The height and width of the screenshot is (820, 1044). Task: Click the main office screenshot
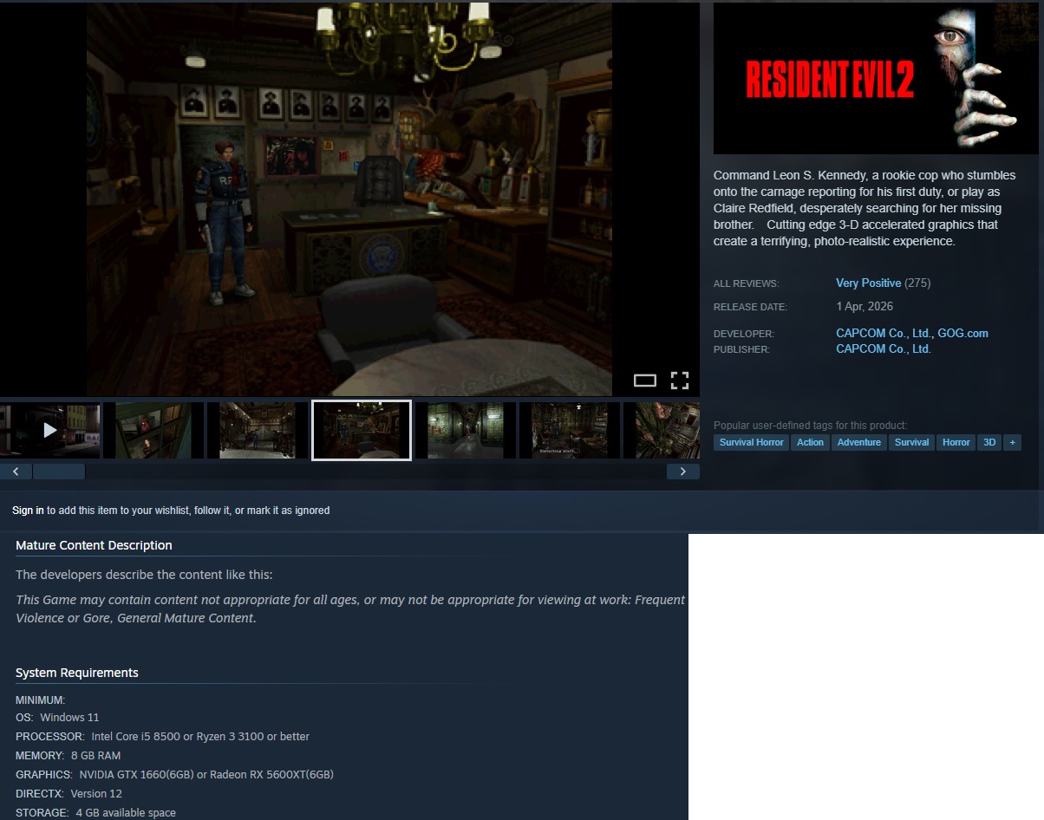click(x=349, y=199)
